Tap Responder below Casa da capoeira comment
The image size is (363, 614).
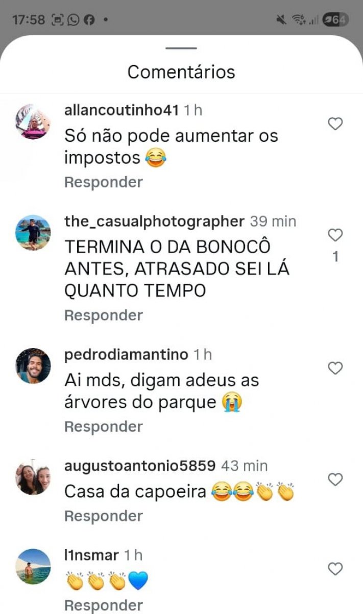[x=104, y=516]
